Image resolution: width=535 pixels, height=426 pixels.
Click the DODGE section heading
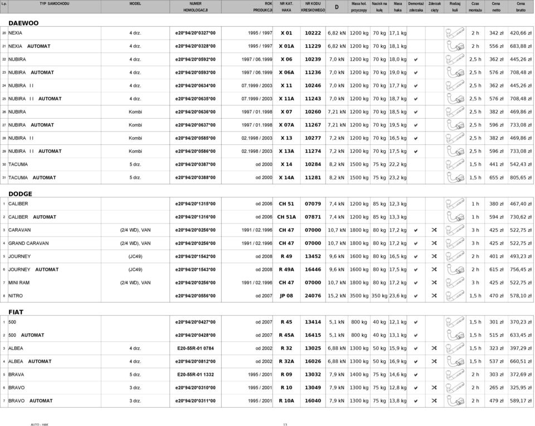click(20, 194)
